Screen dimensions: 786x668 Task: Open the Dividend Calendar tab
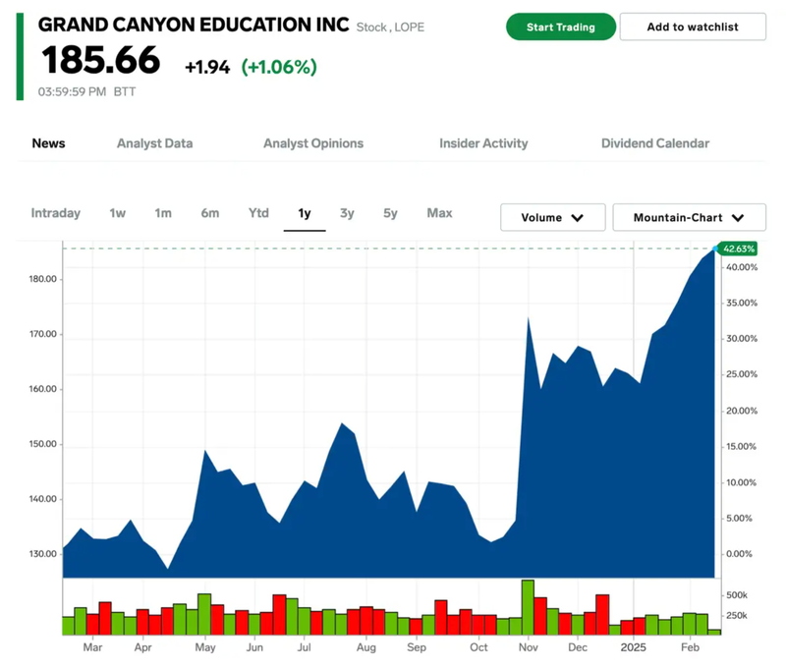655,143
